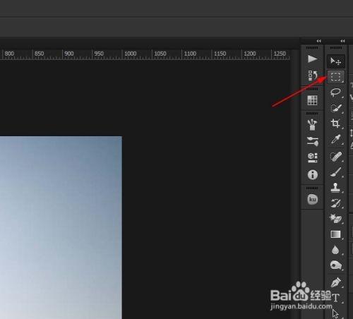Activate the Crop tool

pos(336,124)
